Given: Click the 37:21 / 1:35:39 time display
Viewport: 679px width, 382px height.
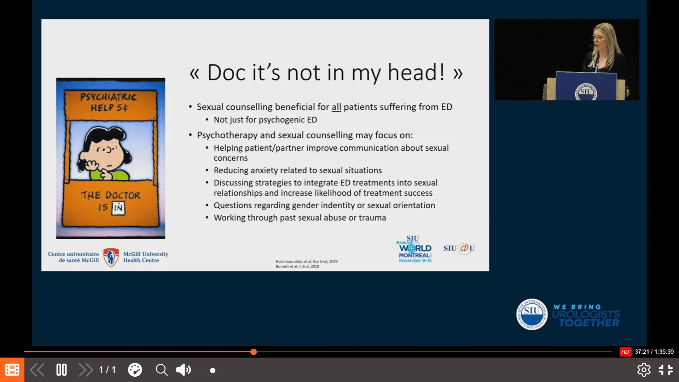Looking at the screenshot, I should pos(654,352).
